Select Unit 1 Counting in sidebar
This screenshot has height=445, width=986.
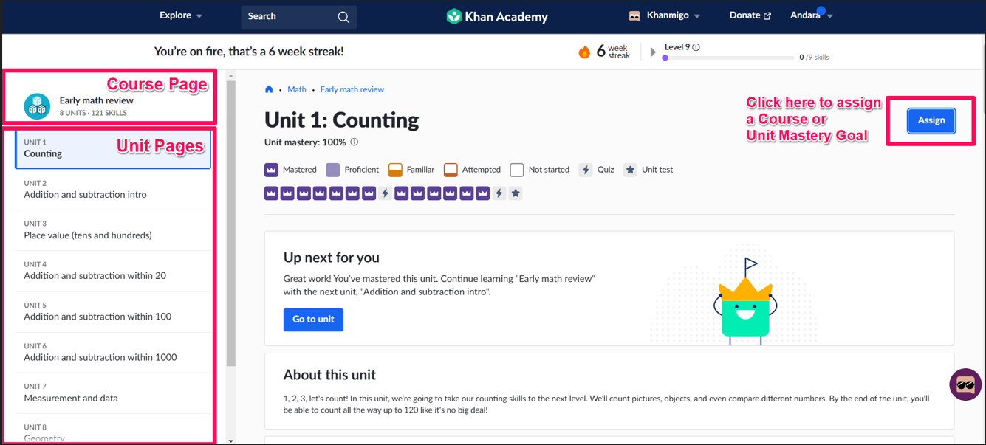coord(113,148)
